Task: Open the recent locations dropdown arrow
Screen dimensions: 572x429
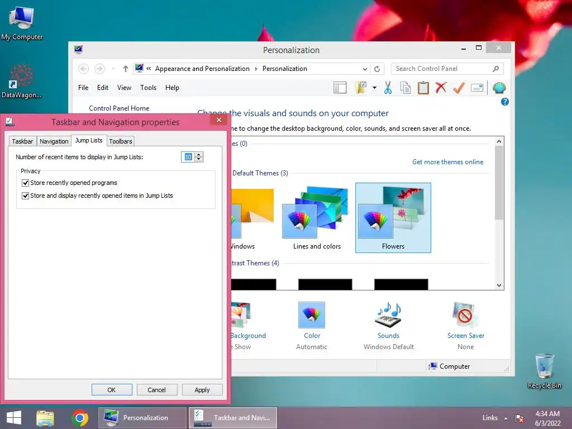Action: 113,69
